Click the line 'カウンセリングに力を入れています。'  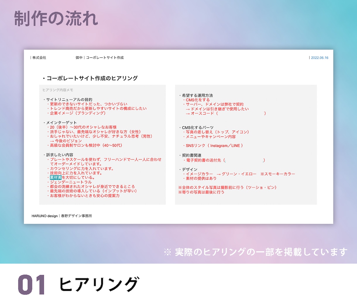pyautogui.click(x=82, y=169)
